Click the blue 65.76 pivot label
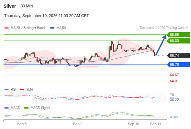The height and width of the screenshot is (129, 191). (x=178, y=64)
